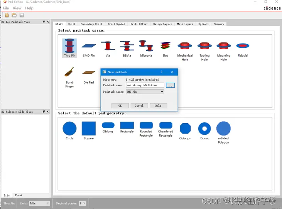Switch to the Start tab
Image resolution: width=282 pixels, height=209 pixels.
[x=59, y=24]
